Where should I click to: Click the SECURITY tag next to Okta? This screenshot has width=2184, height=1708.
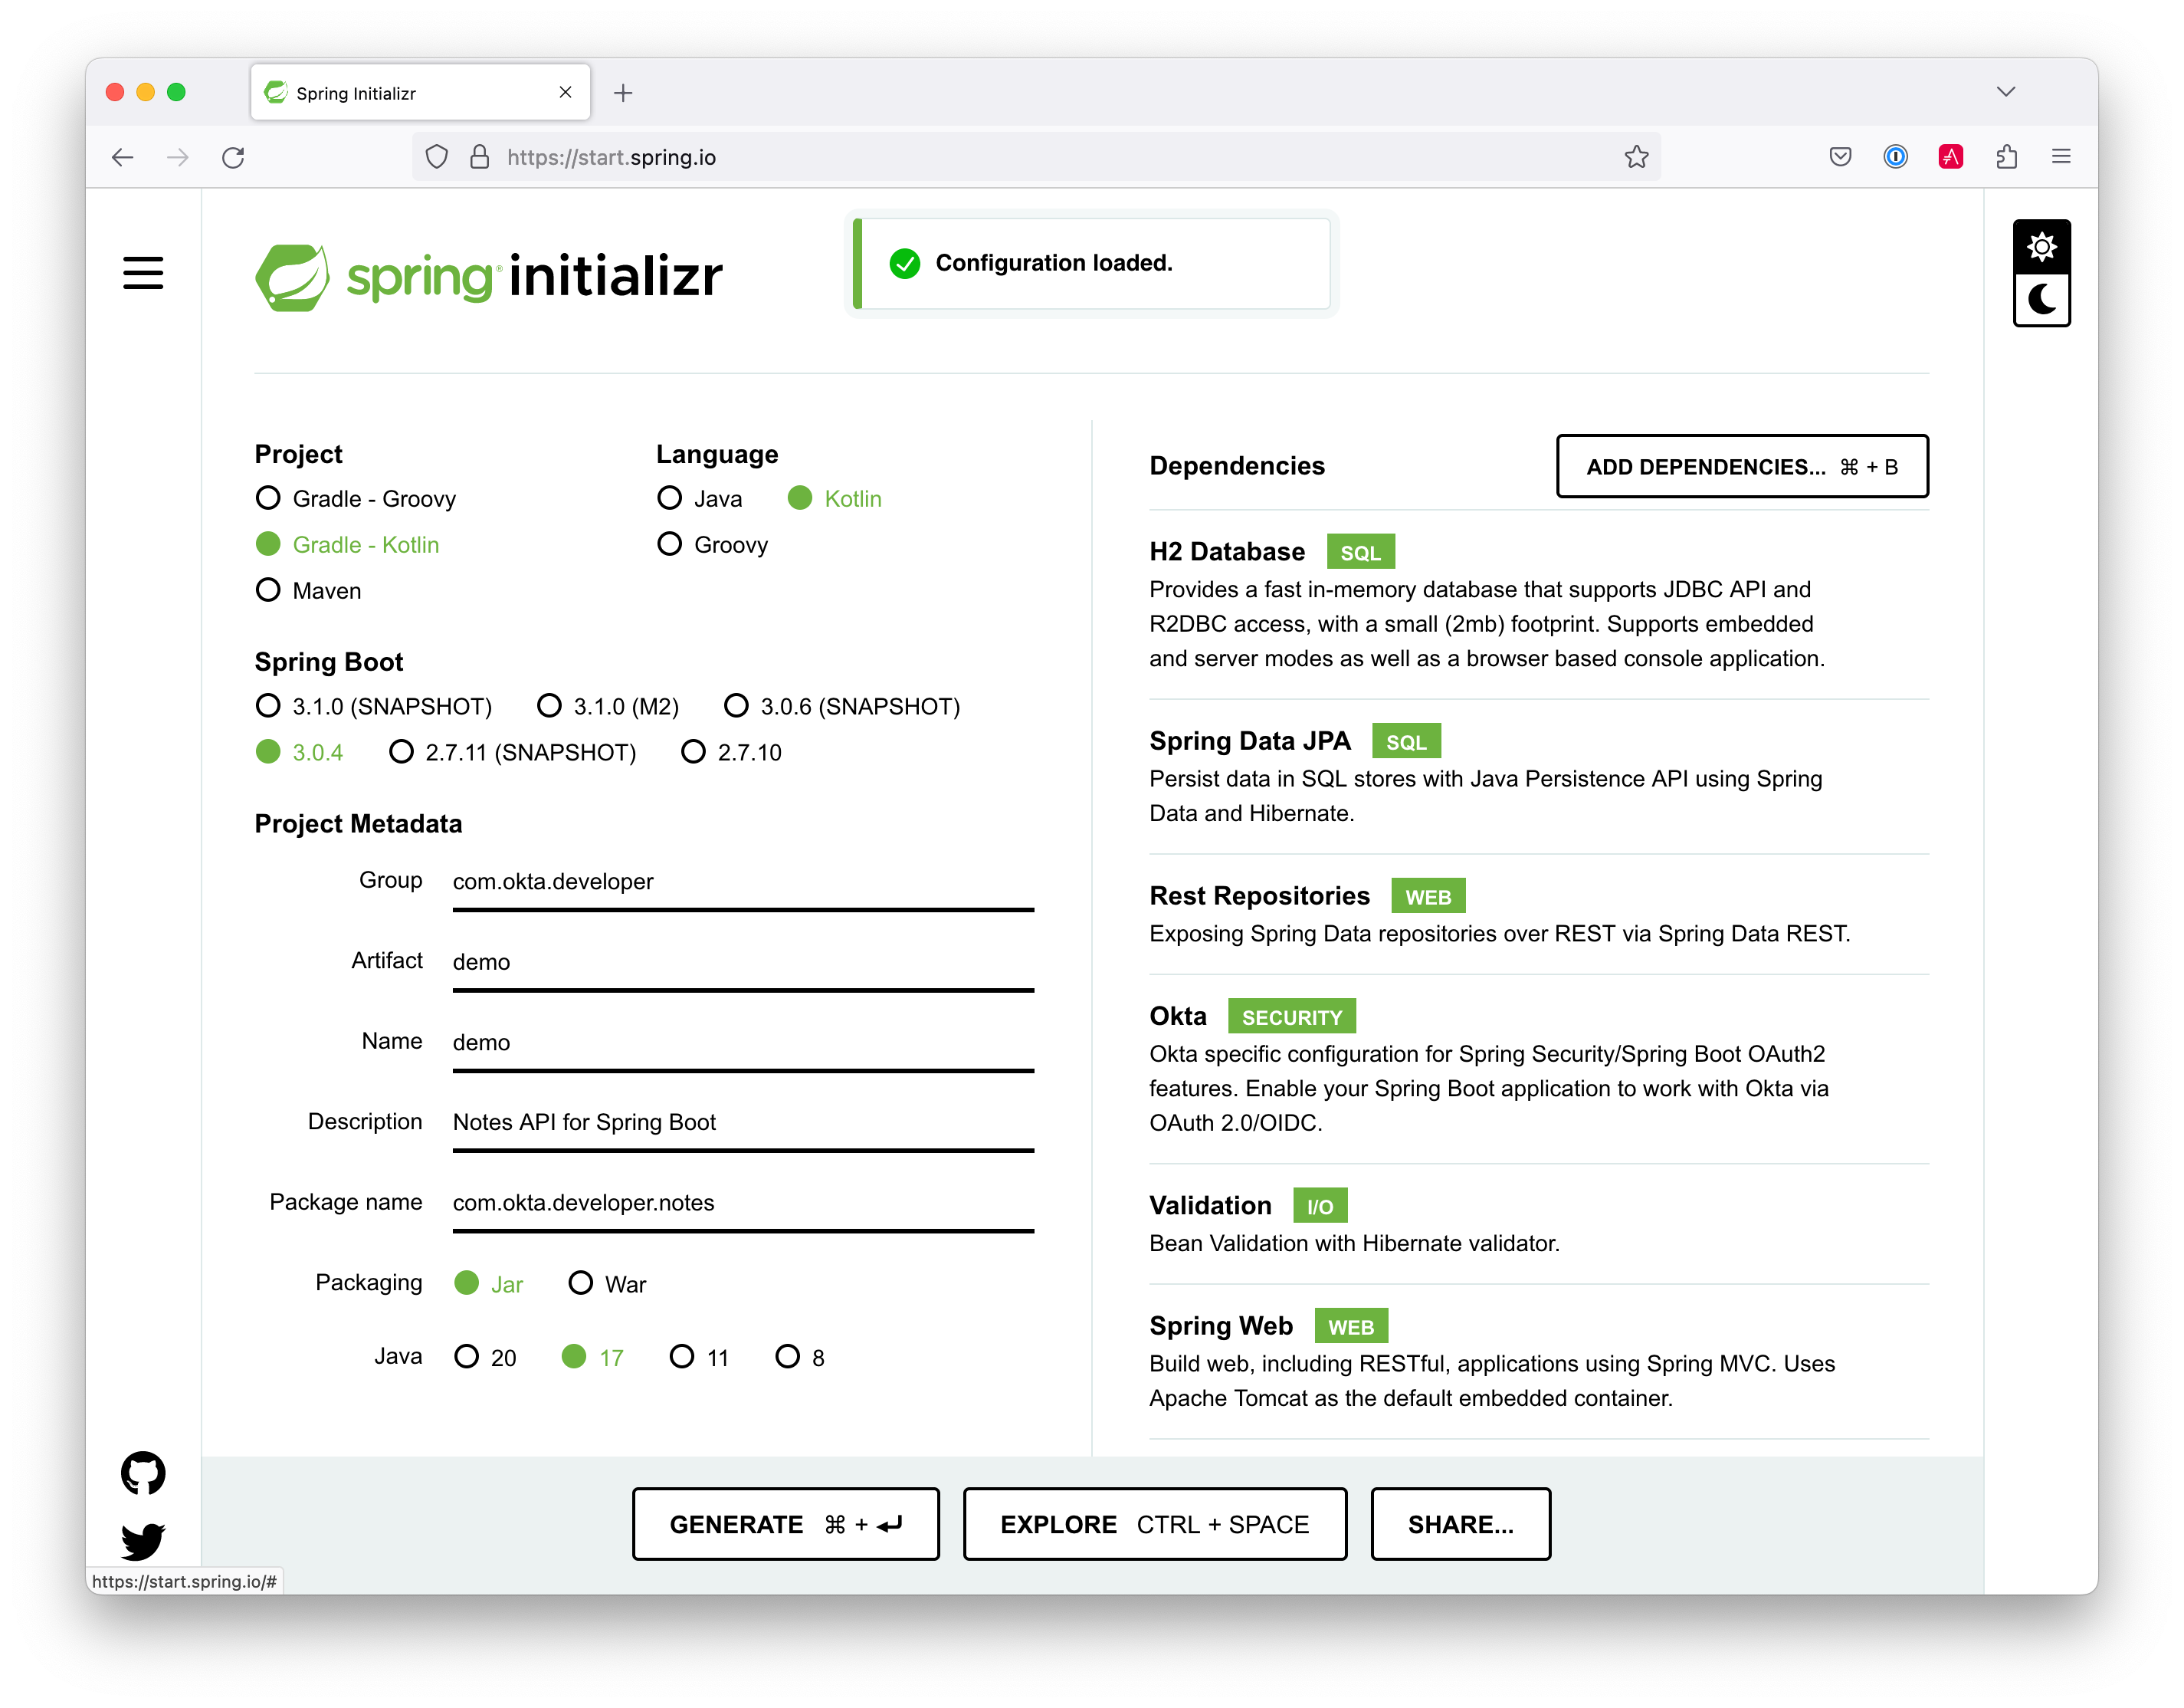1291,1016
